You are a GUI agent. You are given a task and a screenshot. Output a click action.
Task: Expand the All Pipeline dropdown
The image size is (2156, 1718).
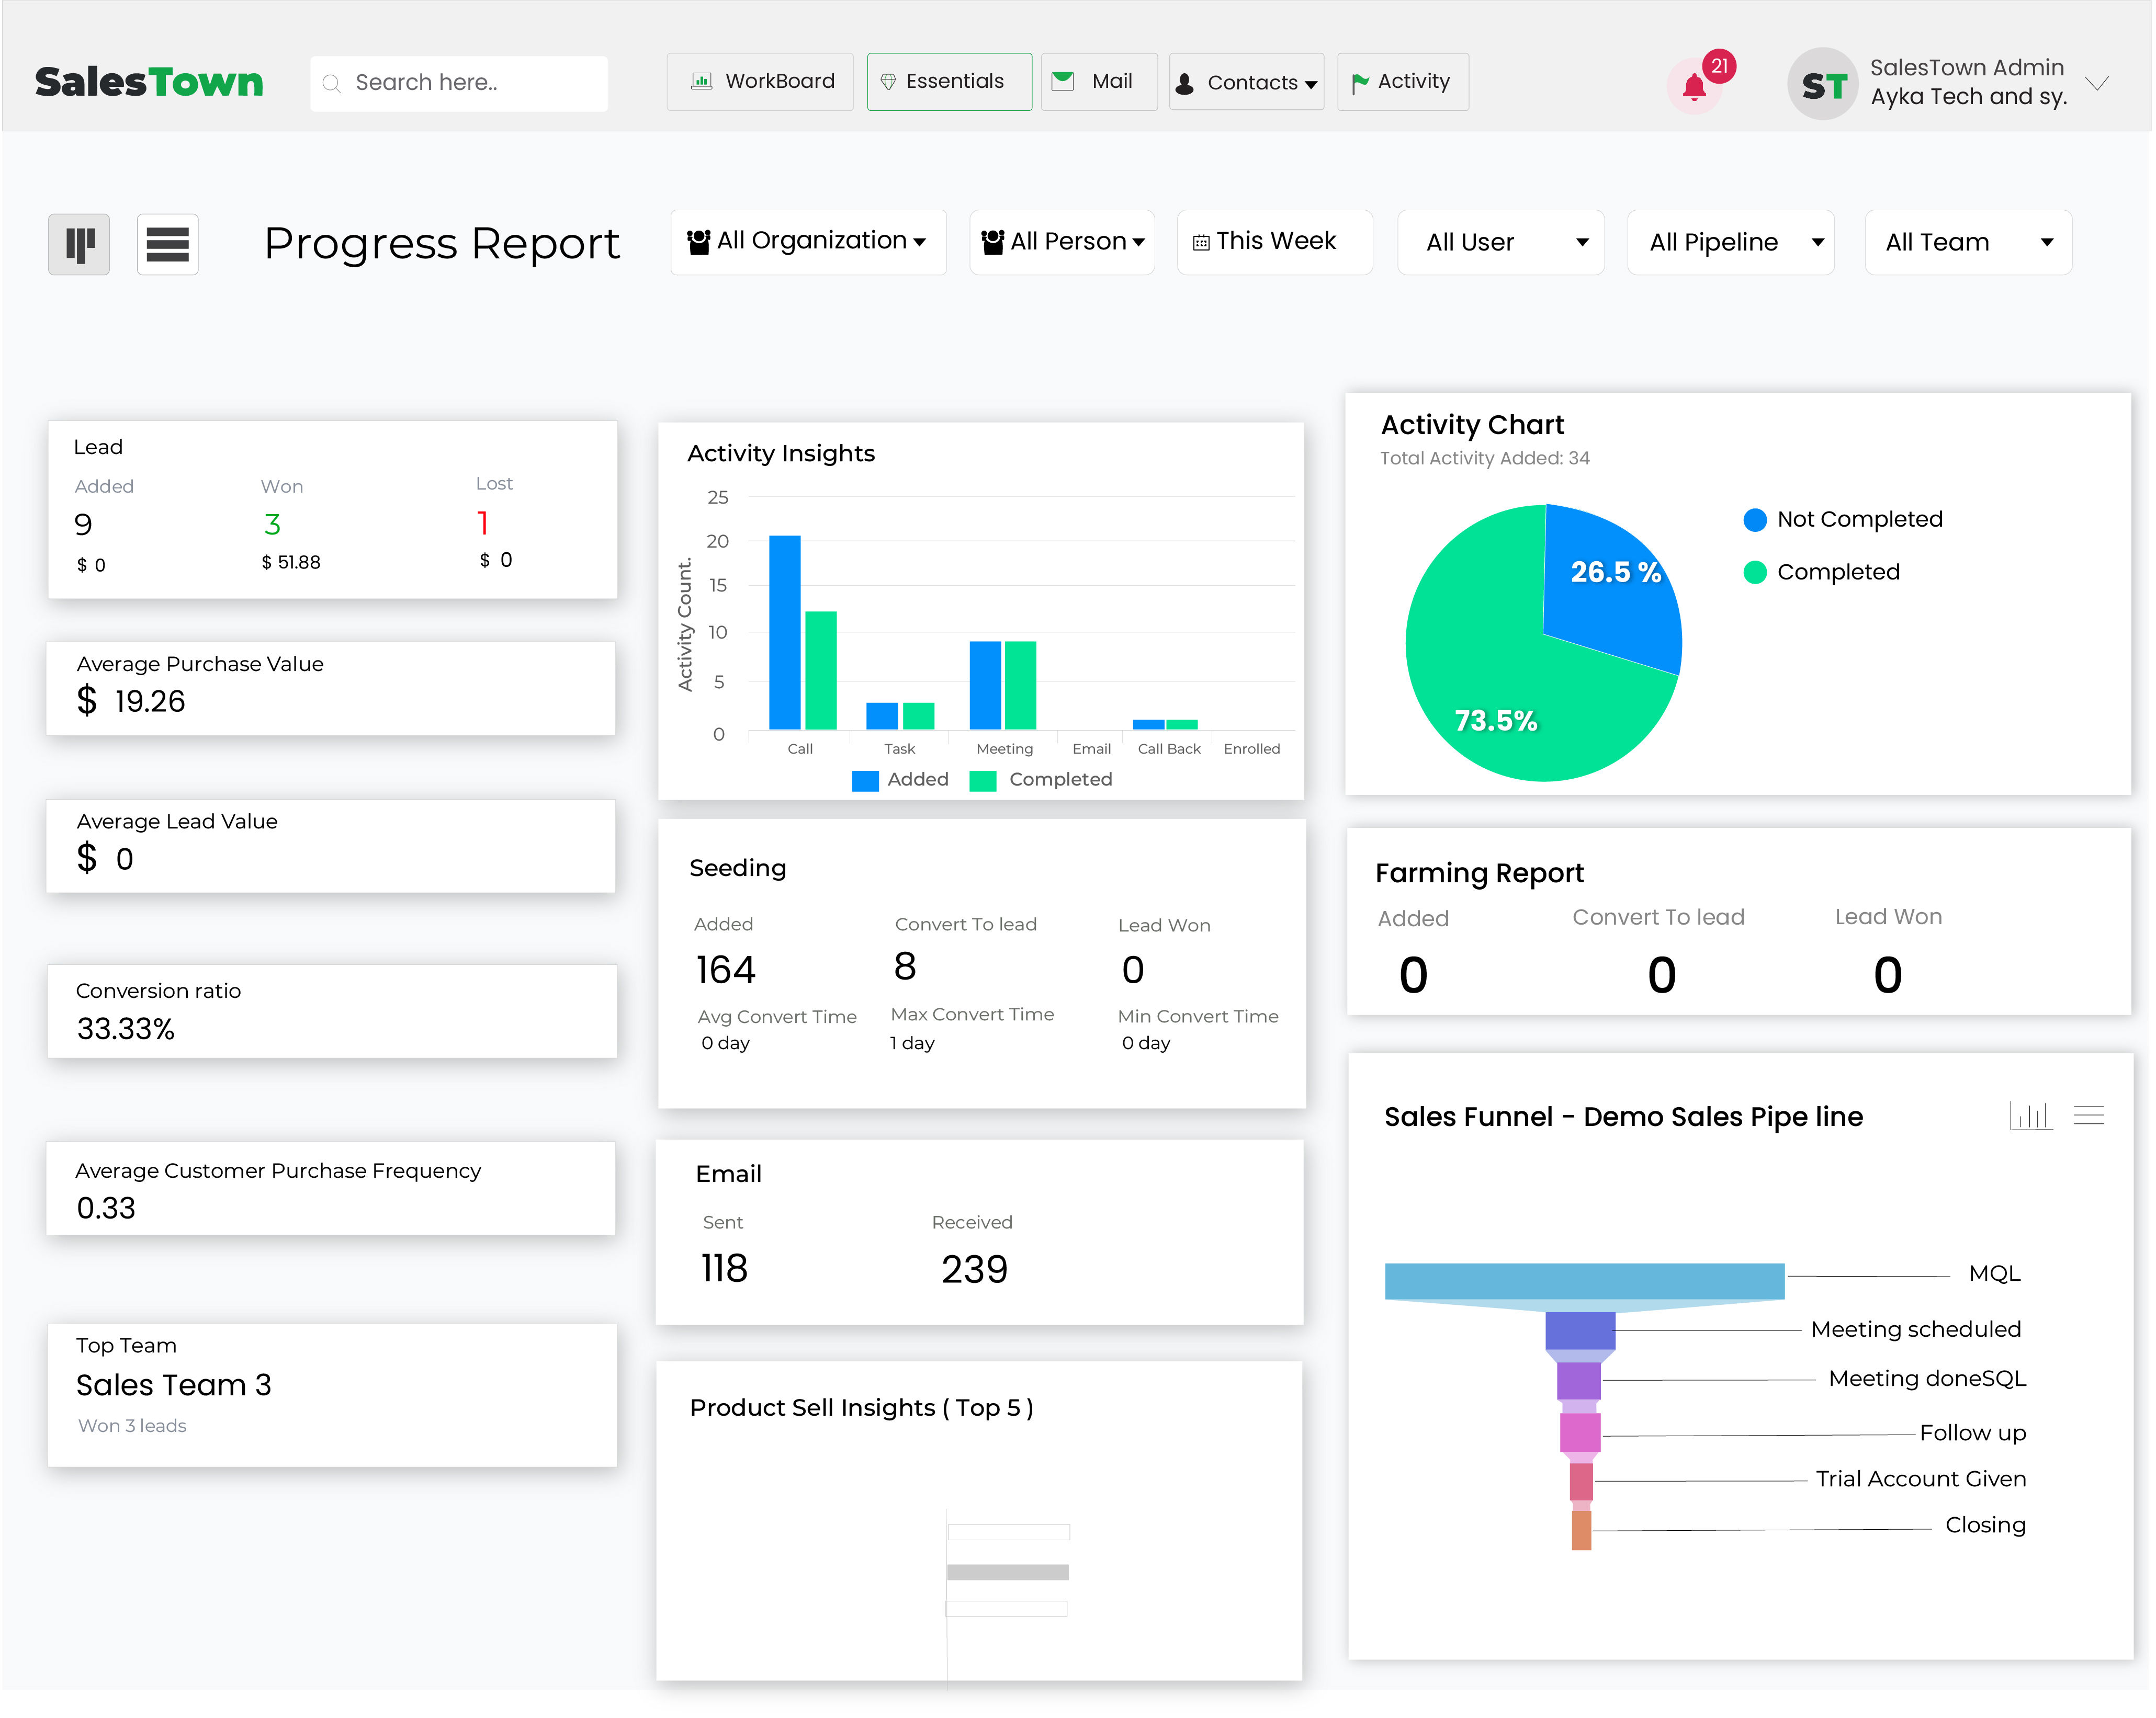coord(1732,242)
